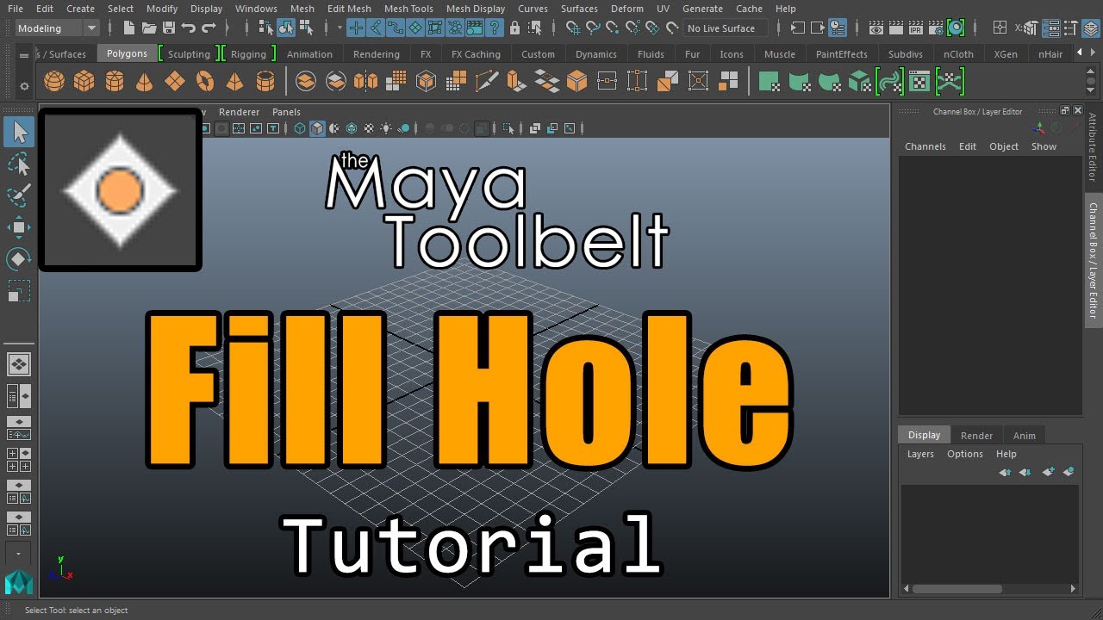1103x620 pixels.
Task: Open the Edit Mesh menu
Action: coord(349,9)
